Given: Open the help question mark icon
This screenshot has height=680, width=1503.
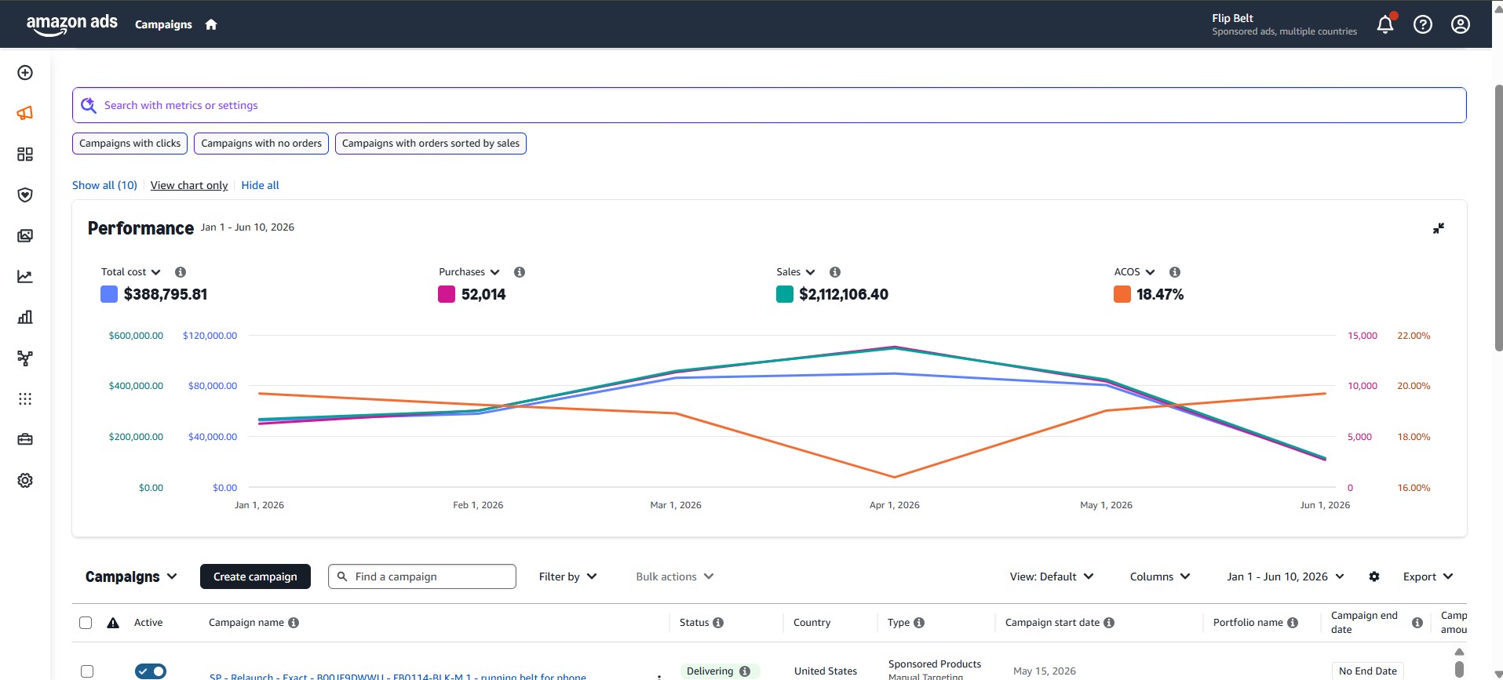Looking at the screenshot, I should pyautogui.click(x=1423, y=24).
